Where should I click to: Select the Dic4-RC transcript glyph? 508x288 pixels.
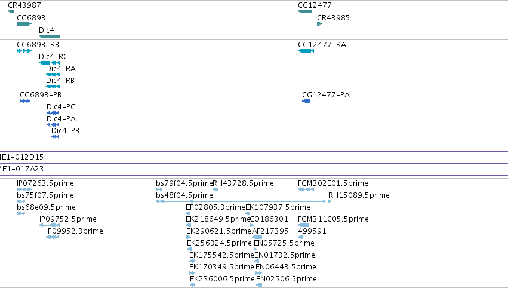[x=49, y=63]
